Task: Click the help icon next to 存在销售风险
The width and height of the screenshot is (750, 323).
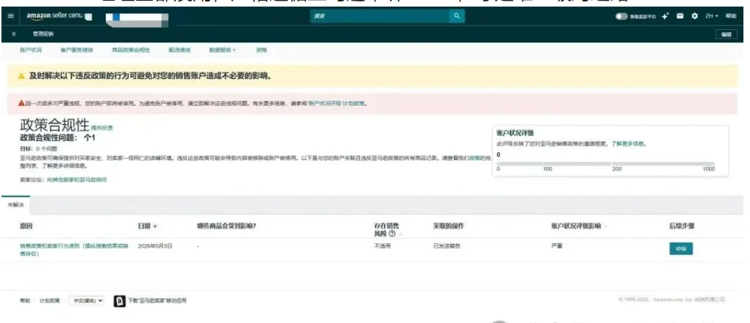Action: coord(392,234)
